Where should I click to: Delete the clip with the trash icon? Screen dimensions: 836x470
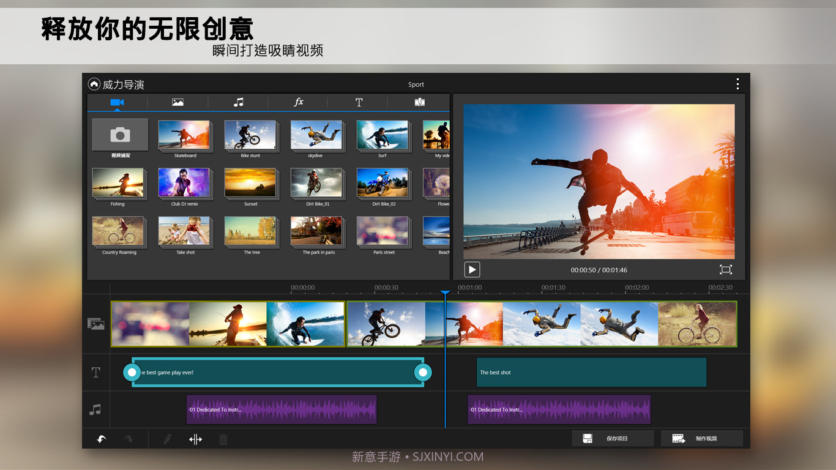[x=223, y=439]
